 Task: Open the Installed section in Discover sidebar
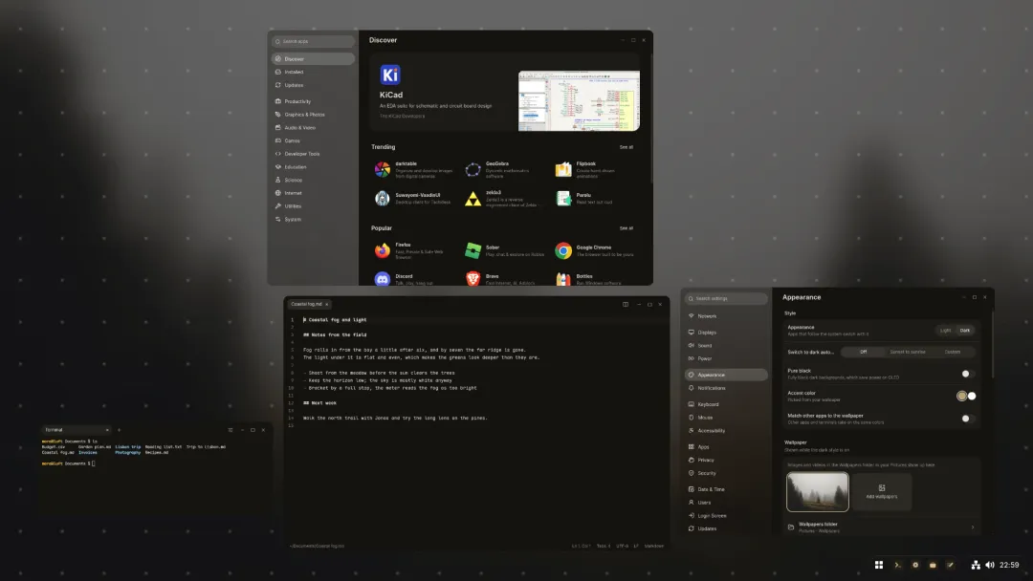click(x=313, y=73)
